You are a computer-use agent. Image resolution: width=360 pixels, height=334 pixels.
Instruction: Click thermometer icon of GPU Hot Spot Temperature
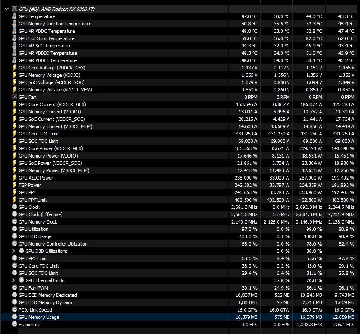(14, 38)
